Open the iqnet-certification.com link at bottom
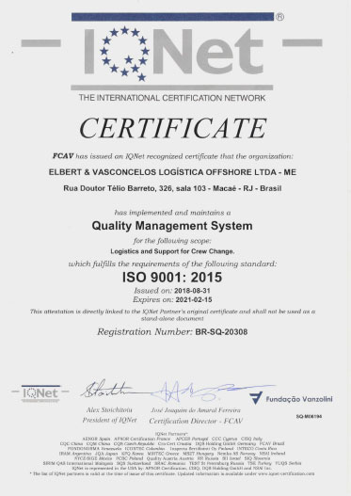This screenshot has width=351, height=496. point(287,473)
